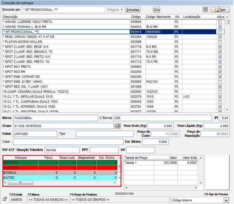Screen dimensions: 234x204
Task: Click the stock table vertical scroll-down arrow
Action: click(x=120, y=178)
